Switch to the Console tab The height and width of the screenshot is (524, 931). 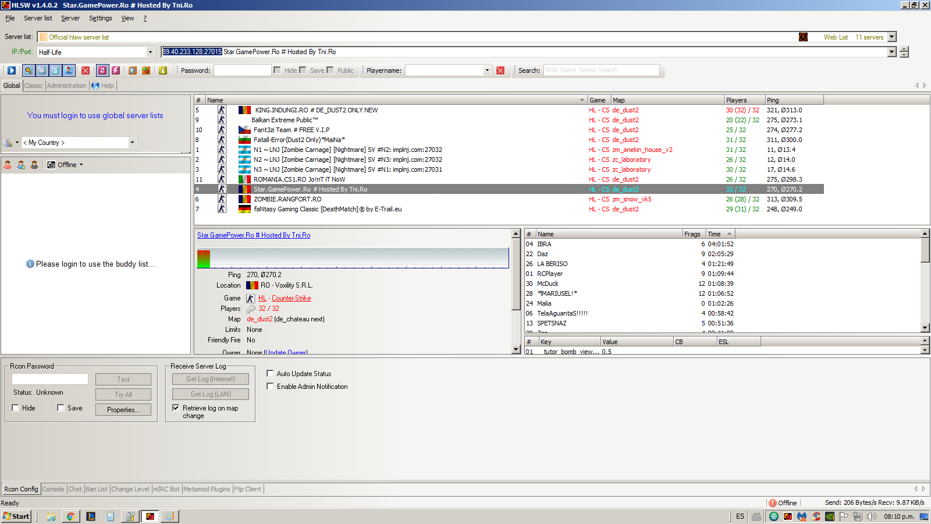pos(53,489)
